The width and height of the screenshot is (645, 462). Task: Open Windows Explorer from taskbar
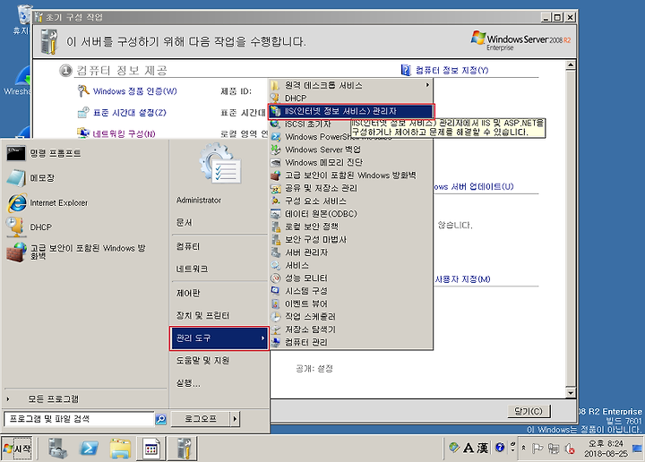click(120, 448)
